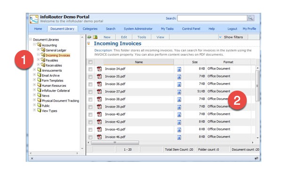Expand the Receivables tree node
This screenshot has height=176, width=282.
point(38,64)
